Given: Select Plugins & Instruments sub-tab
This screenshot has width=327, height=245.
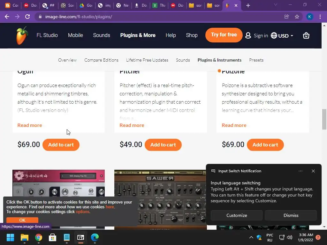Looking at the screenshot, I should click(x=219, y=60).
